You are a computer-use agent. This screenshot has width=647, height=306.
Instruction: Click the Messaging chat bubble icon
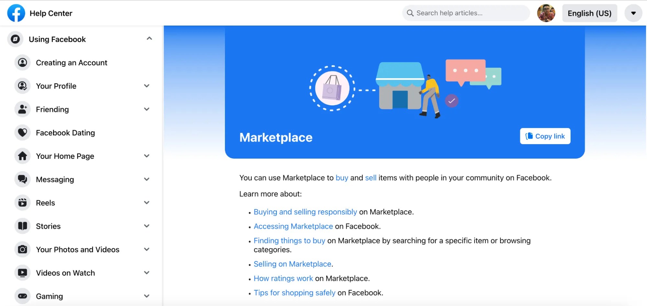coord(22,179)
